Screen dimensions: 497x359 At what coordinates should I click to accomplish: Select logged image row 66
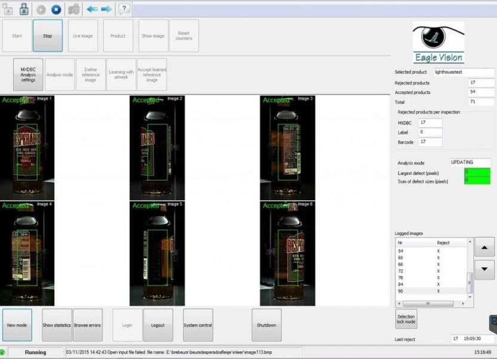click(431, 264)
